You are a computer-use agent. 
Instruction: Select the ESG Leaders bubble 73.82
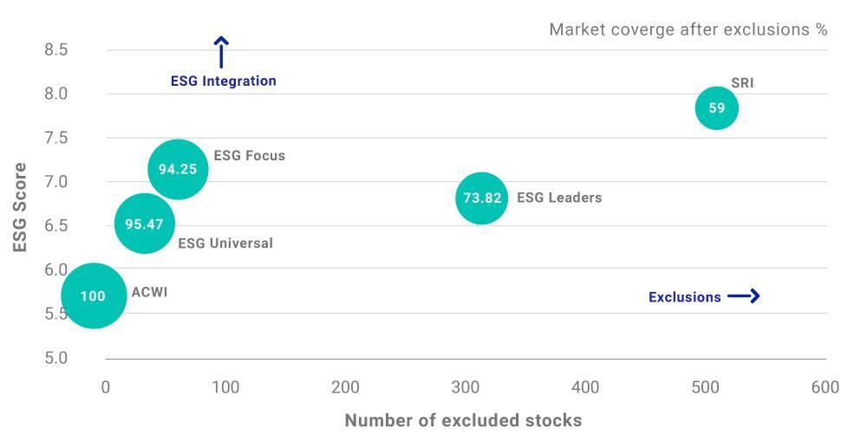[x=482, y=198]
